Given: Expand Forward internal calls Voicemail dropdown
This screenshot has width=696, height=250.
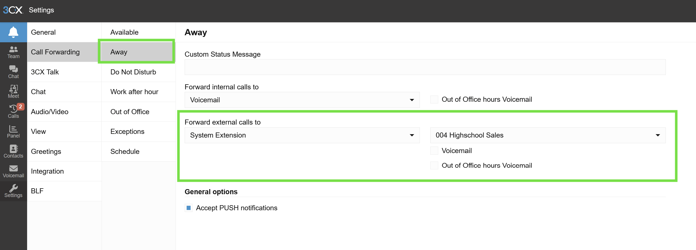Looking at the screenshot, I should point(302,100).
